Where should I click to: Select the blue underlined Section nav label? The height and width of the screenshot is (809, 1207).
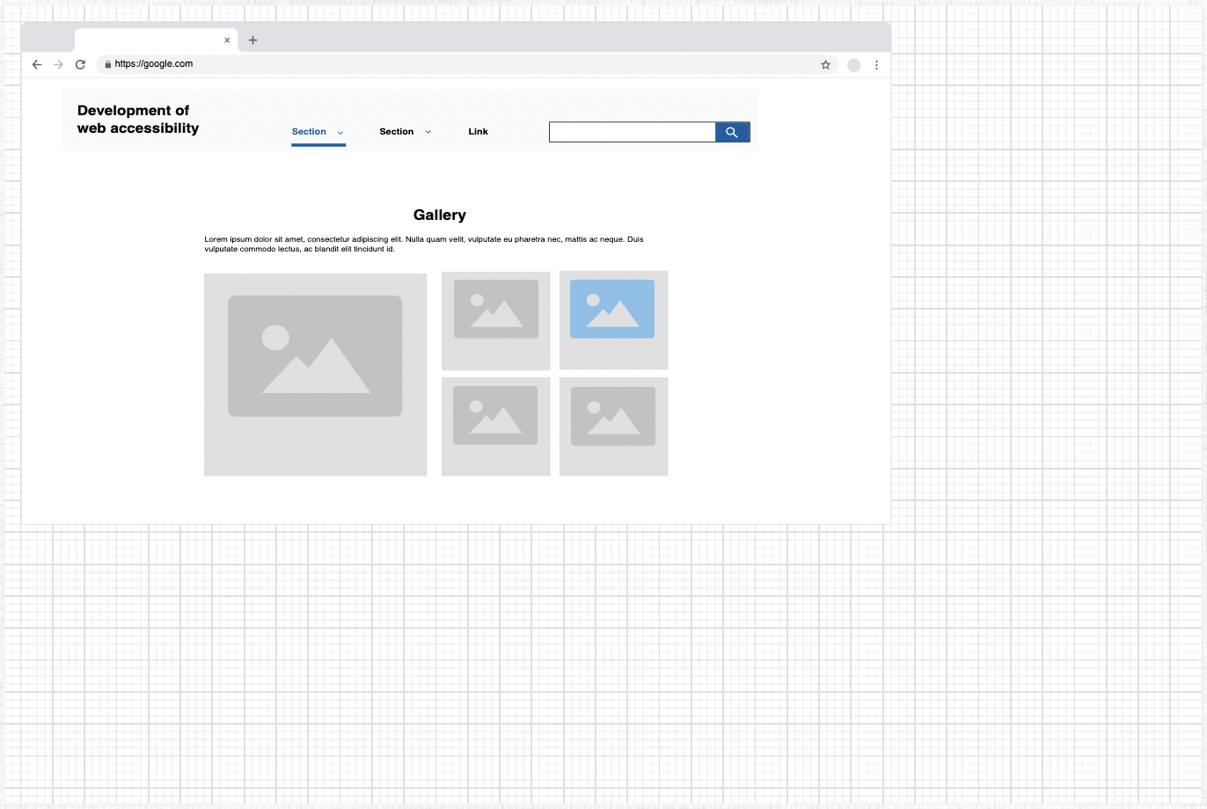309,132
